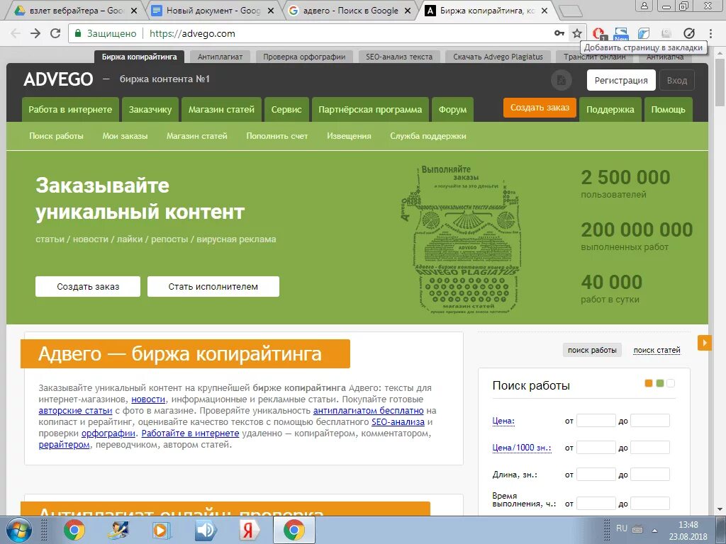Screen dimensions: 726x544
Task: Click the RU language indicator
Action: point(621,528)
